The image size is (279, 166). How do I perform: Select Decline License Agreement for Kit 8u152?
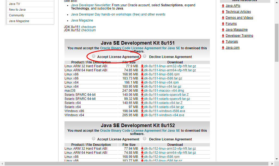[x=145, y=139]
